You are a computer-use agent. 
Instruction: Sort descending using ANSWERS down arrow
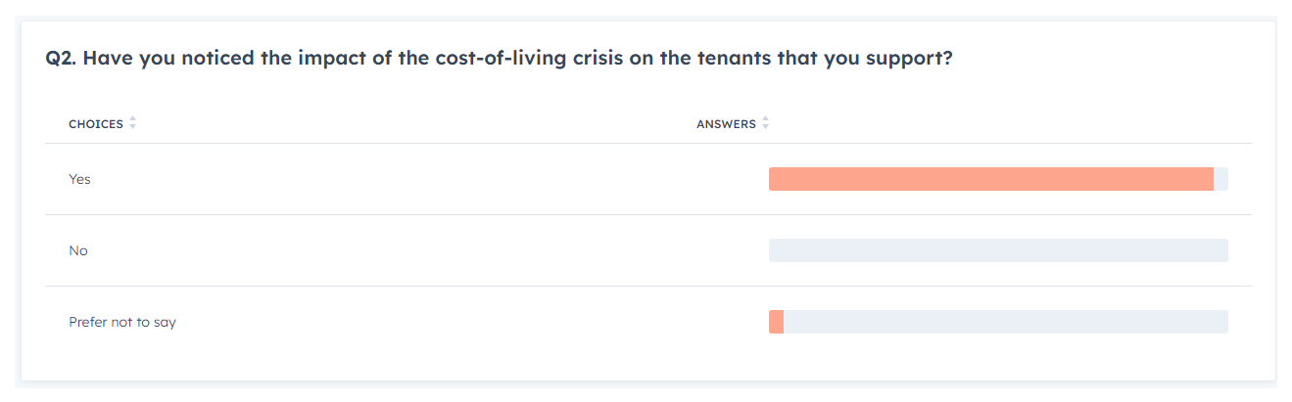click(x=765, y=128)
